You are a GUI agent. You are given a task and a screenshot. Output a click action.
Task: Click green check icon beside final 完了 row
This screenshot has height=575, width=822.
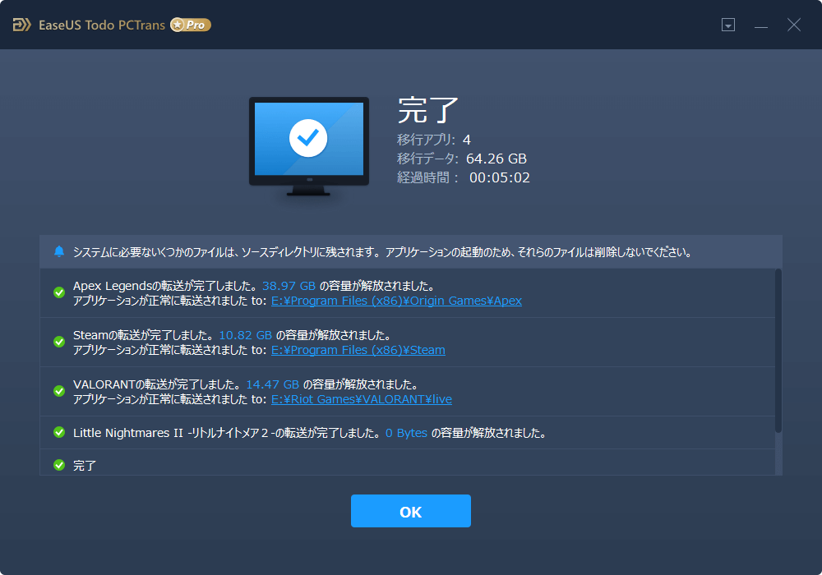(x=59, y=465)
